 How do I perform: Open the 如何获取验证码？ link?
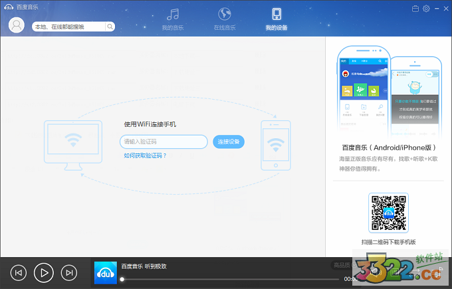pyautogui.click(x=145, y=155)
